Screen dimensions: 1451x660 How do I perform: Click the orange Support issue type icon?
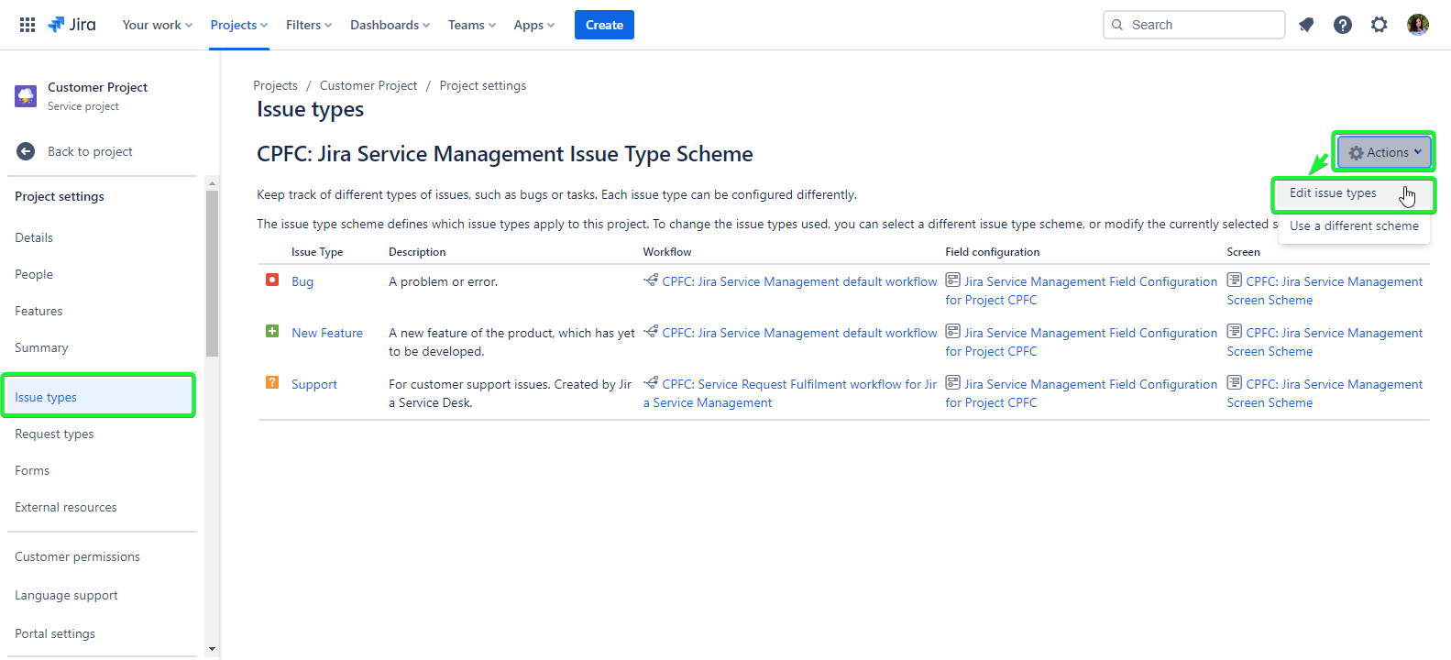point(272,383)
